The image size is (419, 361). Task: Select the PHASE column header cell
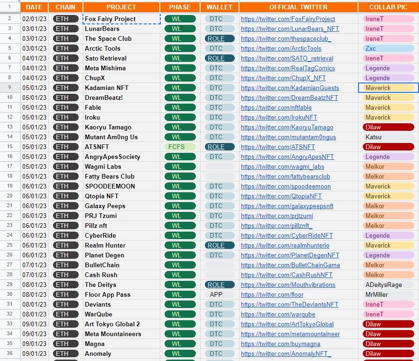(180, 7)
